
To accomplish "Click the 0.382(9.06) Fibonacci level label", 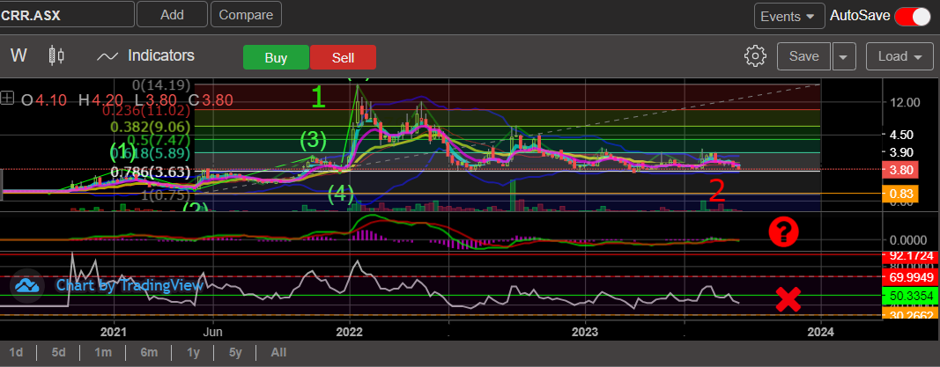I will pos(151,127).
